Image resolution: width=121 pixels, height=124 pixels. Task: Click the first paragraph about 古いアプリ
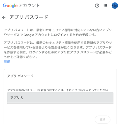coord(58,32)
